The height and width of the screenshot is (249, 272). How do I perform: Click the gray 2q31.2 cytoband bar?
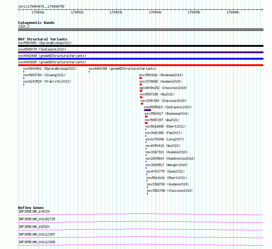[x=141, y=30]
